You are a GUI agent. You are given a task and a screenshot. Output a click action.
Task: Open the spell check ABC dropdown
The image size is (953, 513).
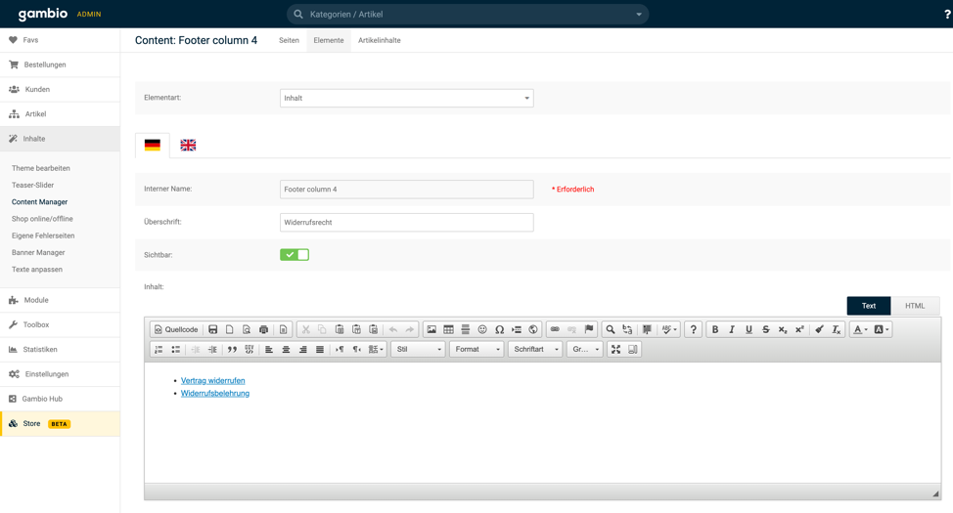coord(669,329)
